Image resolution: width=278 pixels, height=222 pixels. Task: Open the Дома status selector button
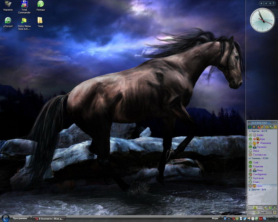pos(260,212)
